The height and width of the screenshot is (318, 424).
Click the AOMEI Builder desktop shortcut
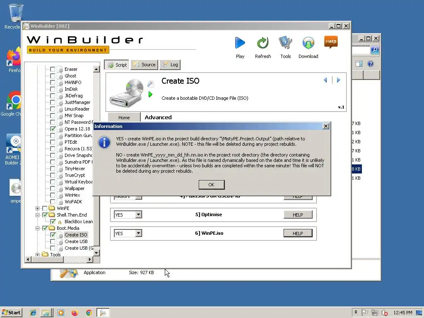[x=13, y=149]
